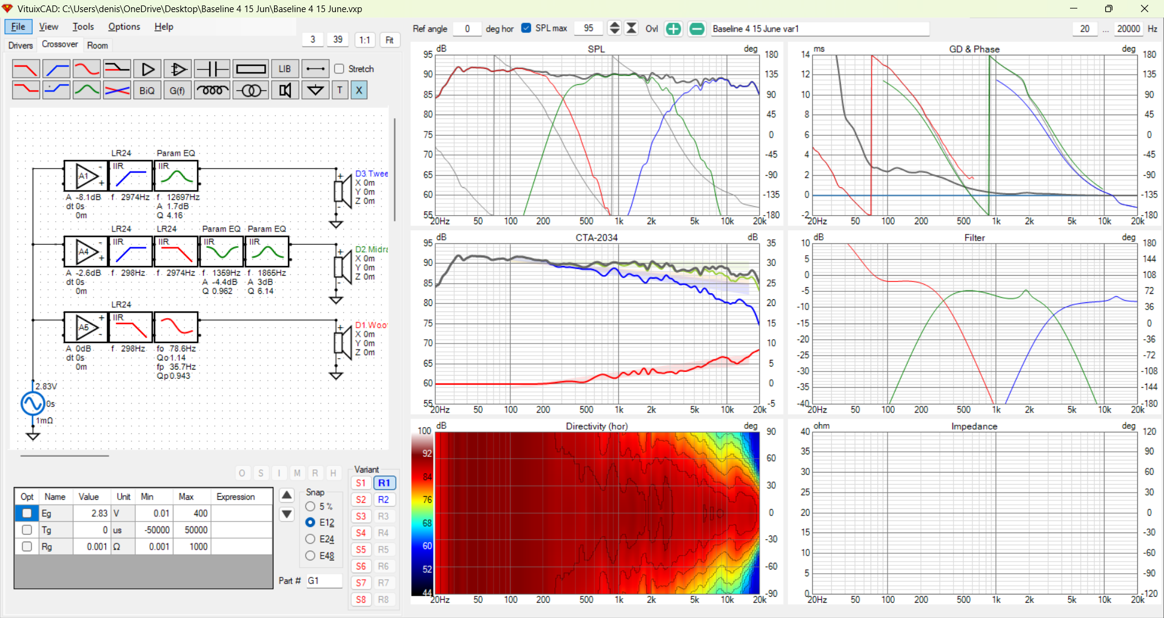Select the wire connection tool
The height and width of the screenshot is (618, 1164).
(x=315, y=69)
